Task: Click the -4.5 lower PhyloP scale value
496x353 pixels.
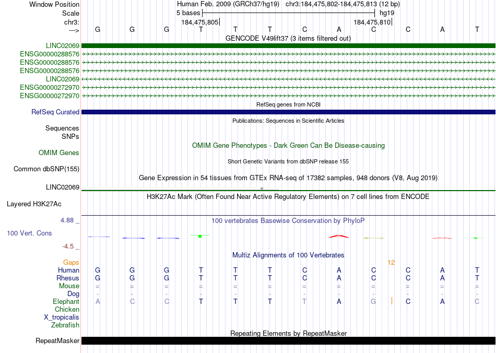Action: click(x=68, y=246)
